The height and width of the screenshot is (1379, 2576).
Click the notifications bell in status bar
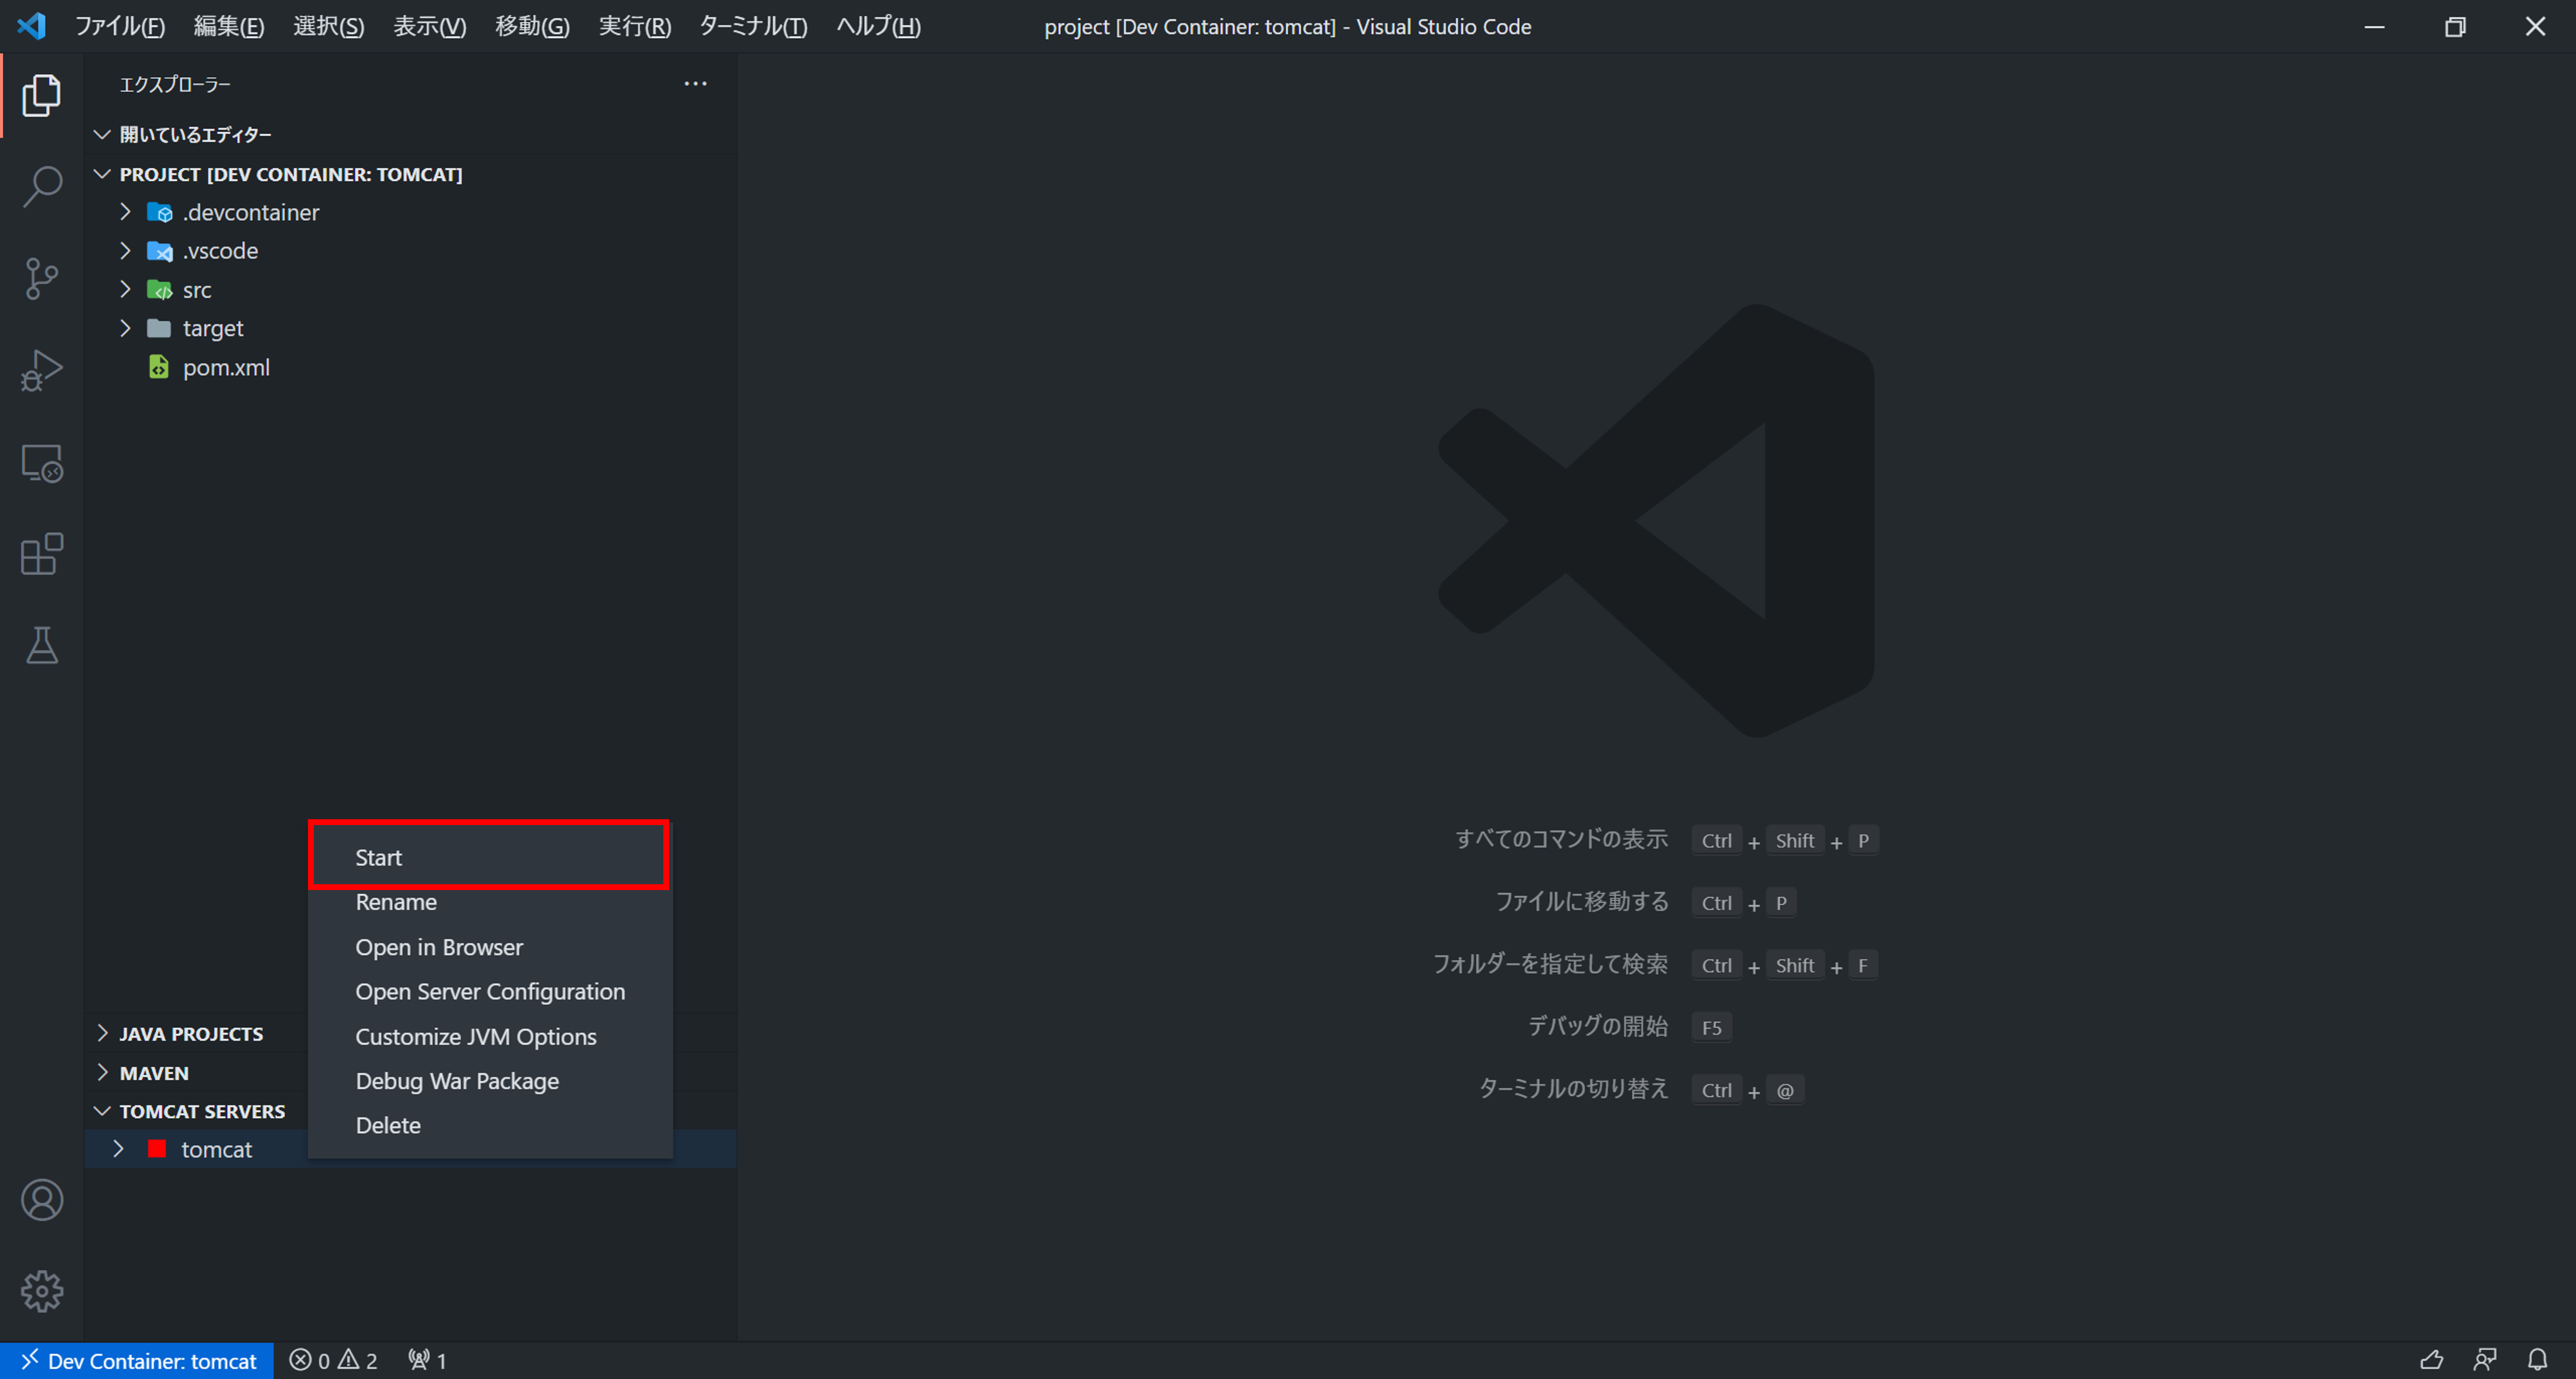pyautogui.click(x=2537, y=1360)
